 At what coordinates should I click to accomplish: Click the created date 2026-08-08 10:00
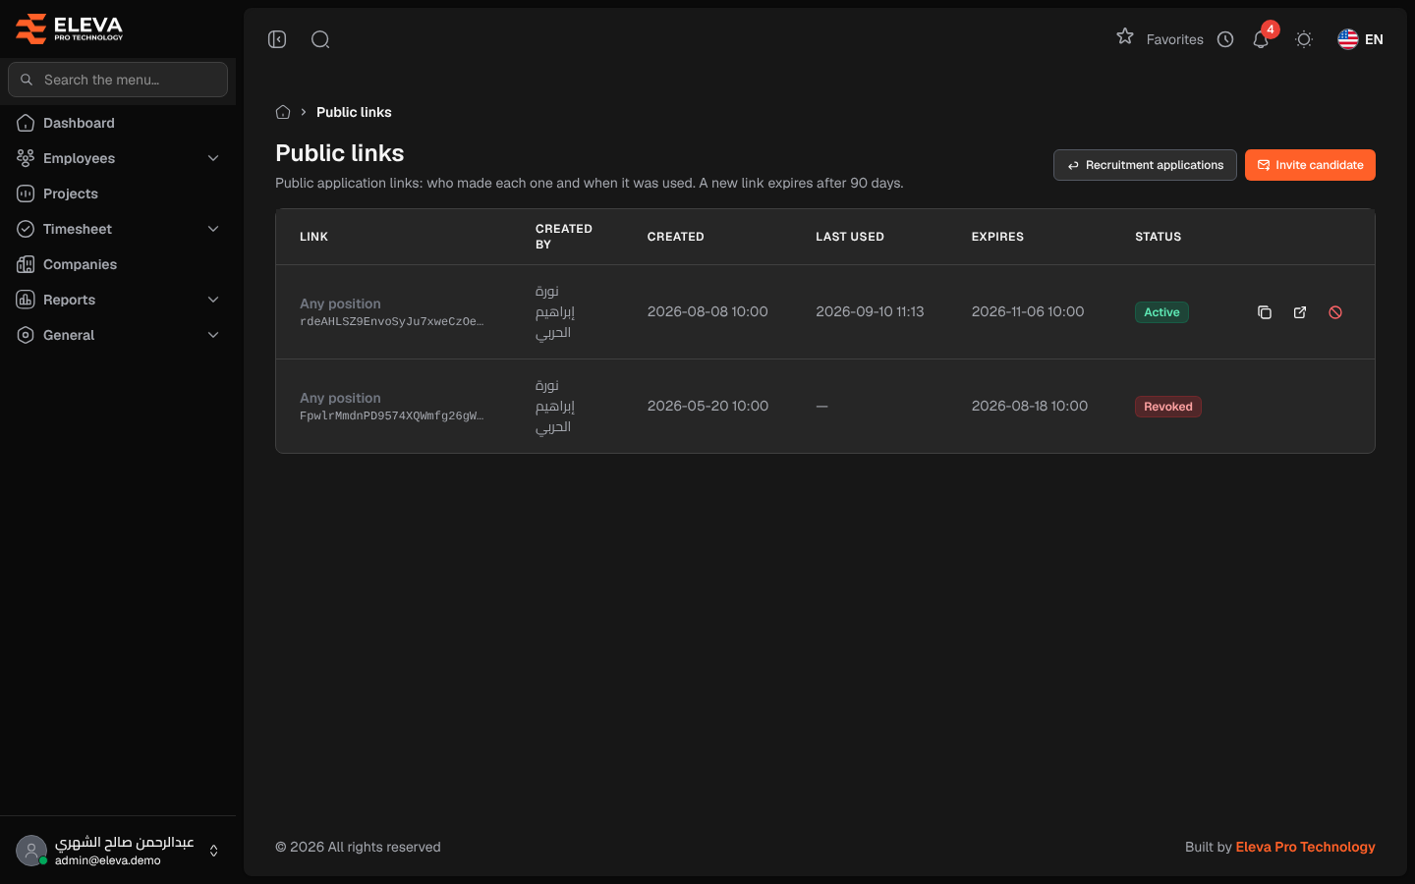(707, 311)
